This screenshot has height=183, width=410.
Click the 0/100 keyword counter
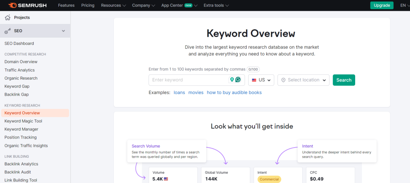tap(253, 69)
